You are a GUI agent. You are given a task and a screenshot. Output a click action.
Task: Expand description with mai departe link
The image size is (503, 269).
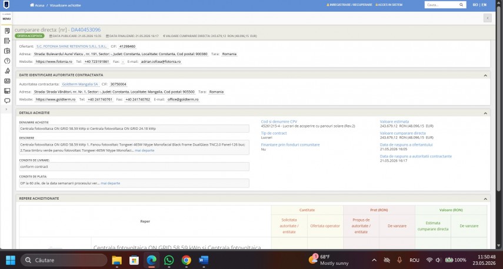(x=144, y=150)
